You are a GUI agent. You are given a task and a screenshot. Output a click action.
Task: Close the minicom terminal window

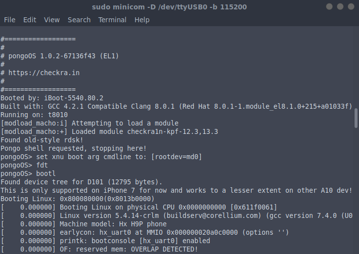coord(352,7)
